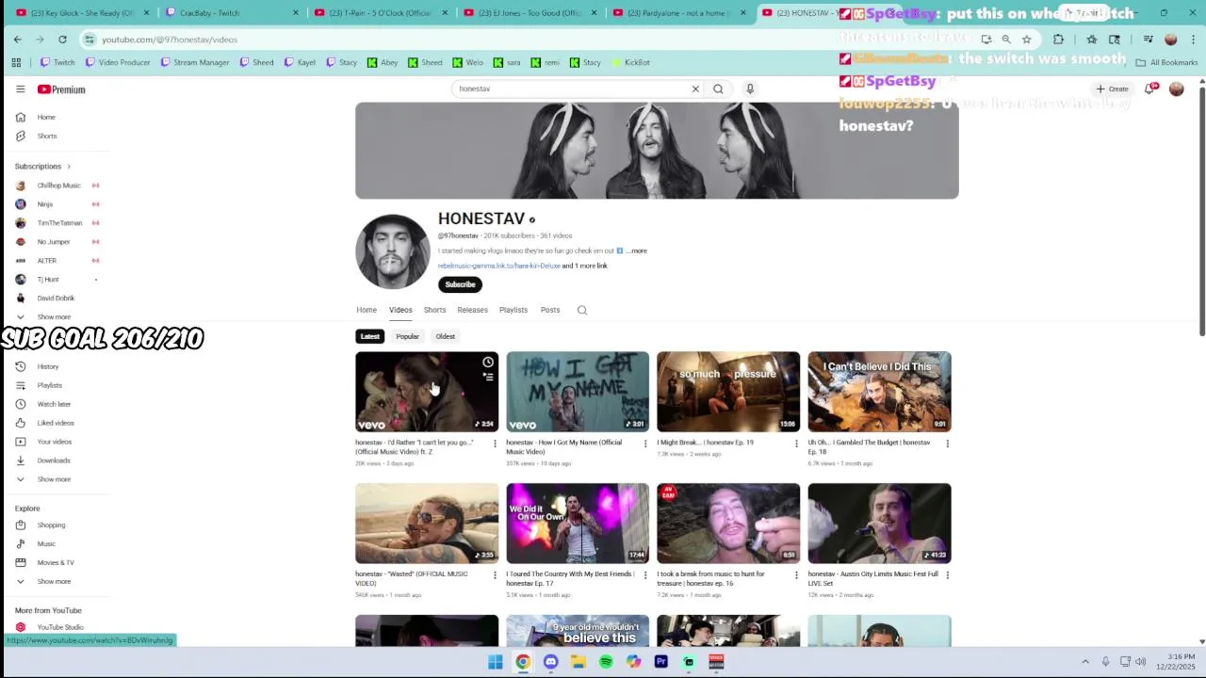Select the Latest filter chip
The height and width of the screenshot is (678, 1206).
pyautogui.click(x=369, y=336)
